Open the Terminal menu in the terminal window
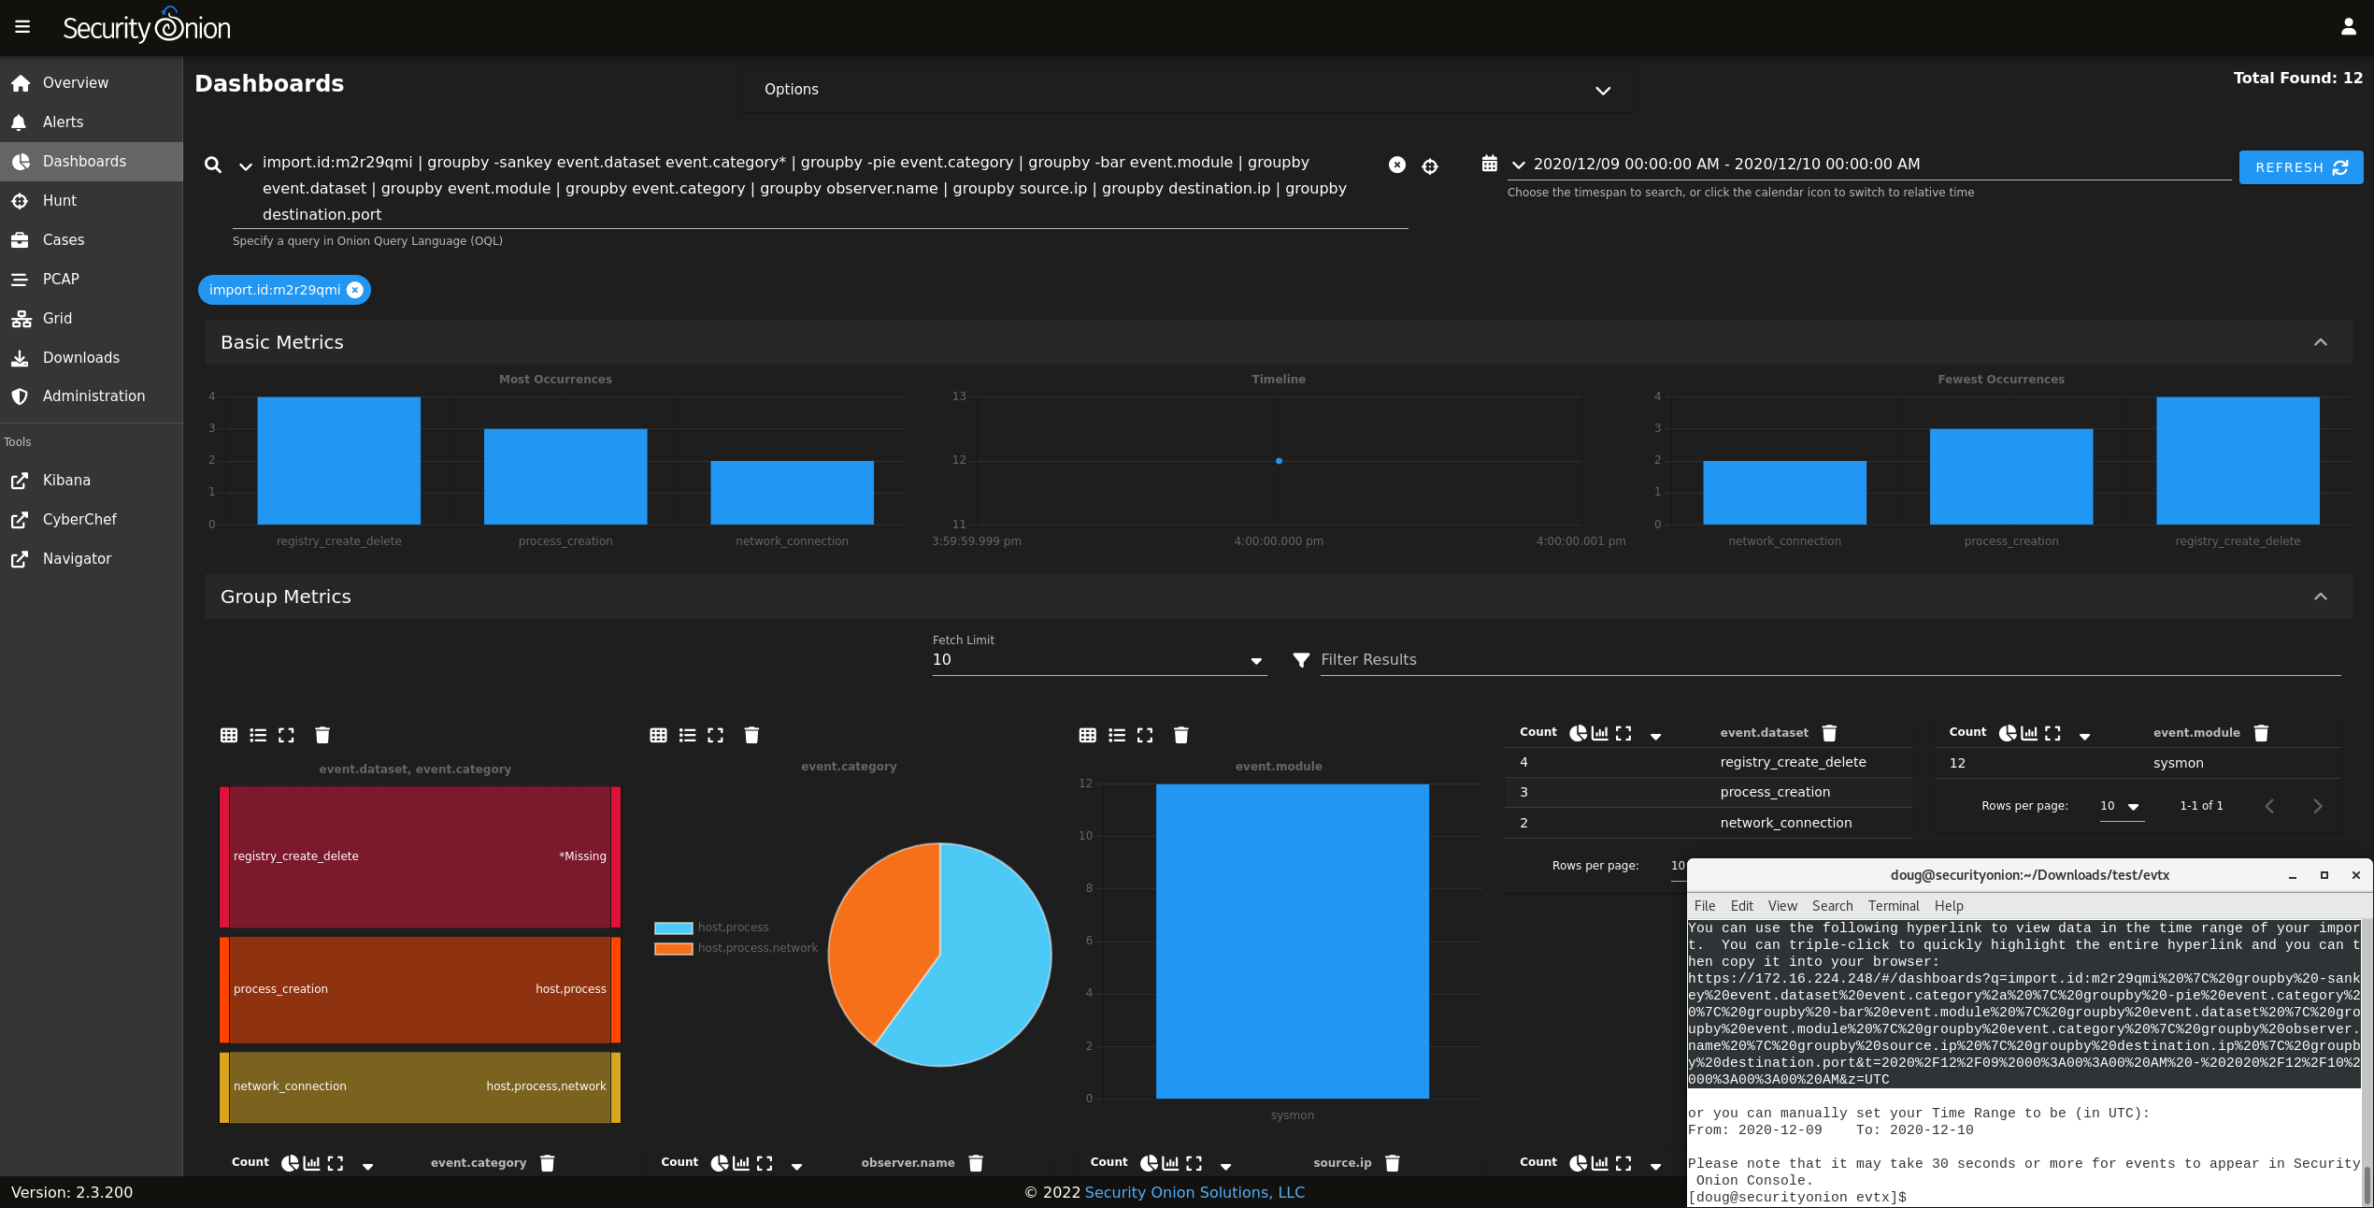Image resolution: width=2374 pixels, height=1208 pixels. click(1893, 905)
